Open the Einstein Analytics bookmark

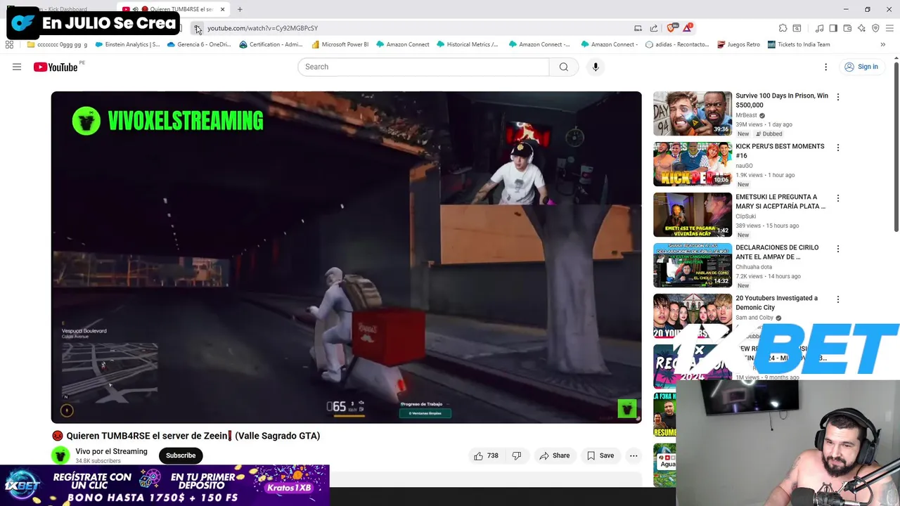[127, 44]
